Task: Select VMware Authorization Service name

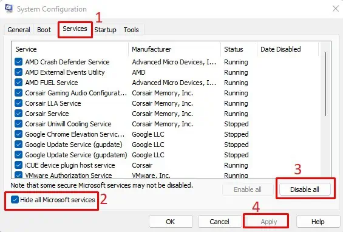Action: (x=69, y=176)
